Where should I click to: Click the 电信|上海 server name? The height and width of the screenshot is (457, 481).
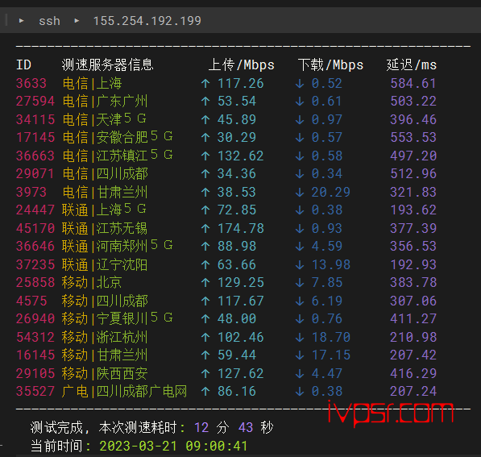93,84
